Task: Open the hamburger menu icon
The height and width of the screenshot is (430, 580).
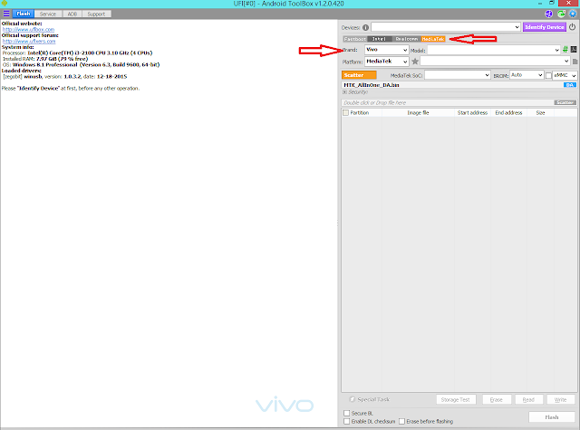Action: 6,14
